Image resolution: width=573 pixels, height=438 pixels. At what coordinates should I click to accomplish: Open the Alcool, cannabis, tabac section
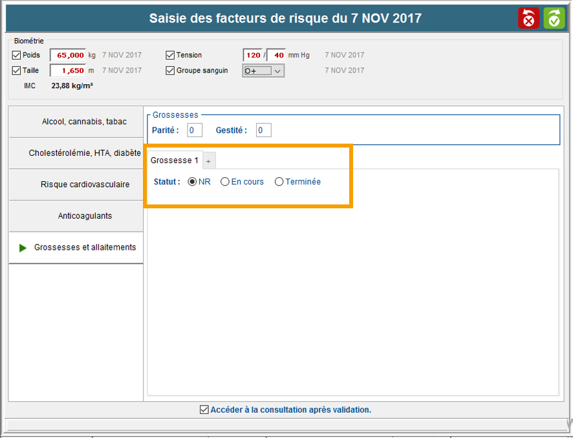tap(76, 122)
